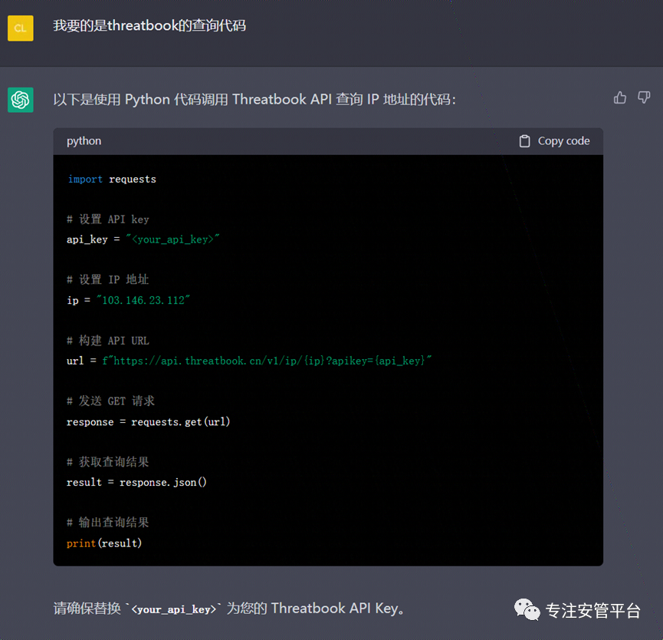Click the assistant intro sentence about Python 代码

(254, 100)
